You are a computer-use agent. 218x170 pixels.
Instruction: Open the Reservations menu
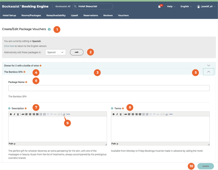point(91,15)
